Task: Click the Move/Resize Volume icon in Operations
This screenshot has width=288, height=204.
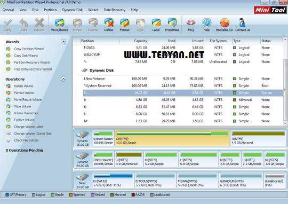Action: (x=8, y=100)
